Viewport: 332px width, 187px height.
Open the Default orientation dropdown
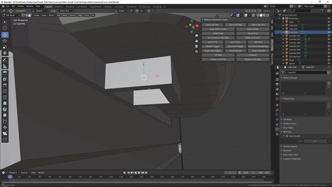[x=40, y=11]
